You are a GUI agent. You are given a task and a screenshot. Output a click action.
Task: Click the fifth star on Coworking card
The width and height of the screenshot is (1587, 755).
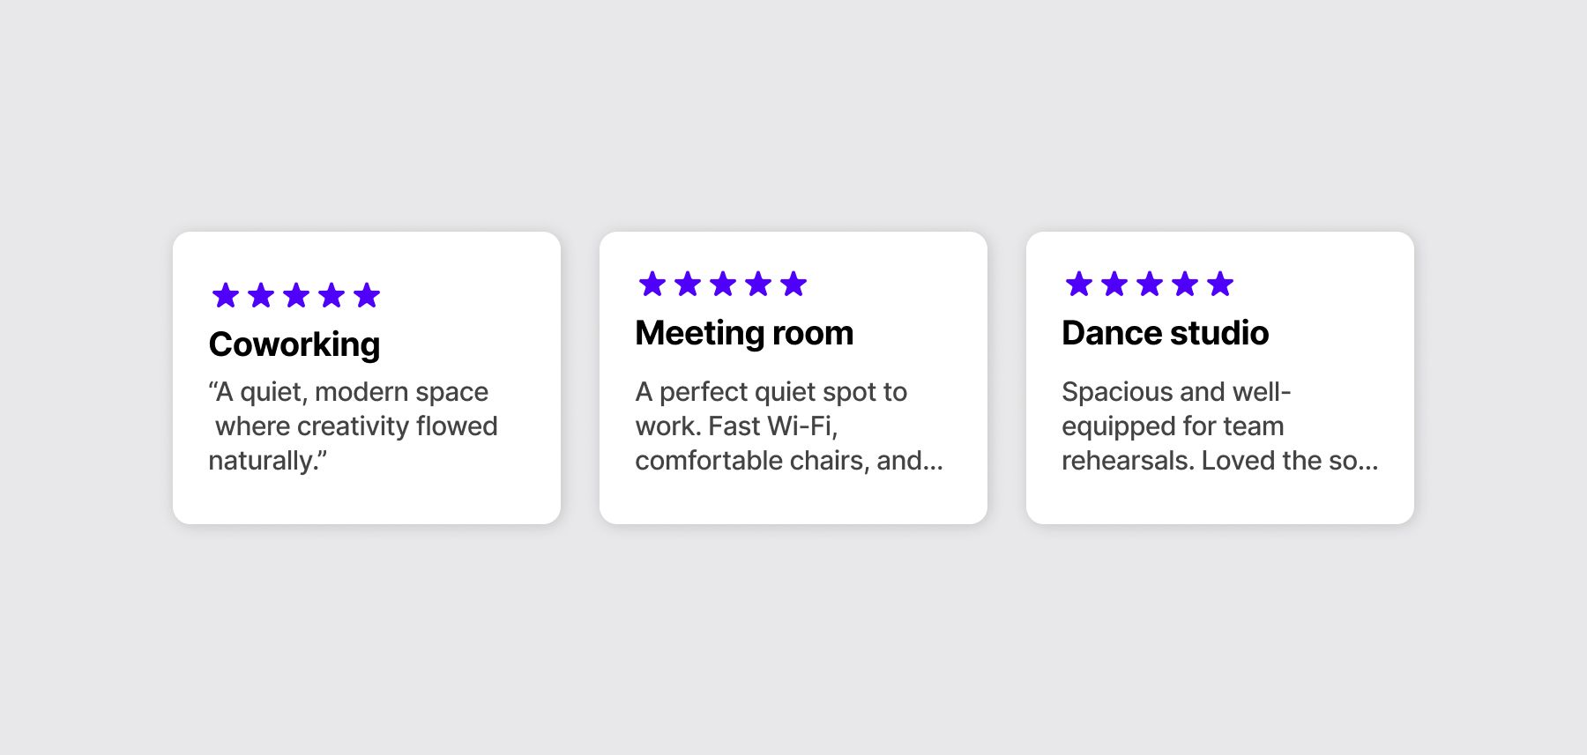click(367, 295)
